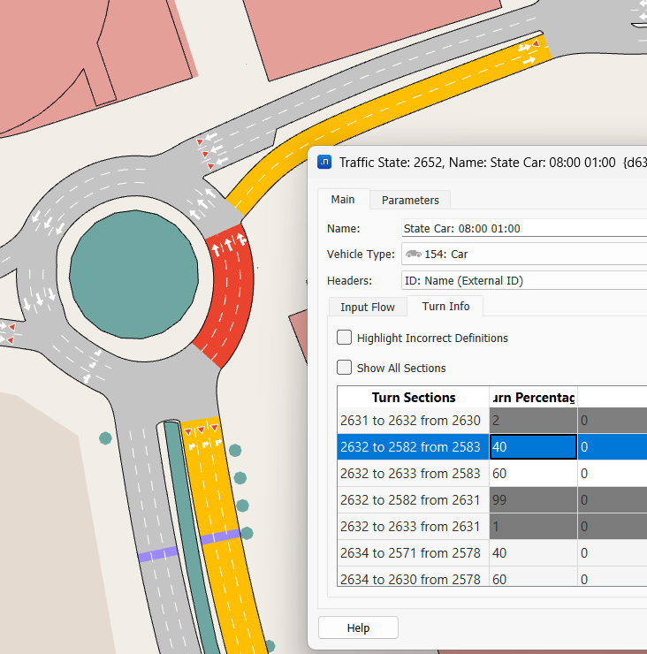Open the Turn Info tab
This screenshot has width=647, height=654.
coord(445,307)
